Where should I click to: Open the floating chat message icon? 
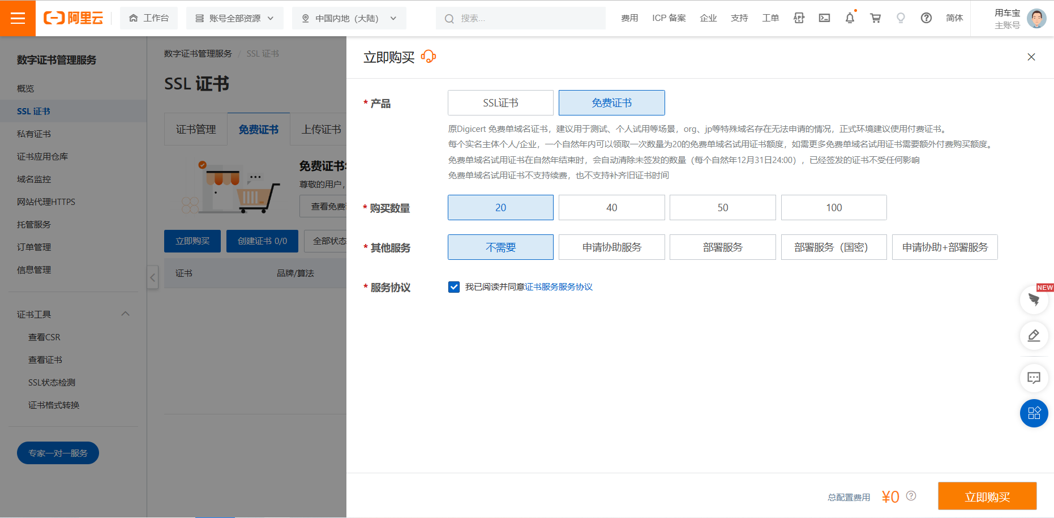point(1034,378)
